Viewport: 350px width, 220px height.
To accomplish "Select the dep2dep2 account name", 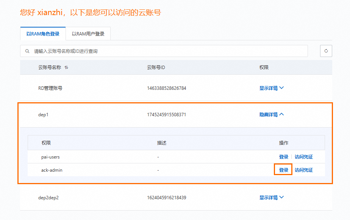I will tap(48, 197).
